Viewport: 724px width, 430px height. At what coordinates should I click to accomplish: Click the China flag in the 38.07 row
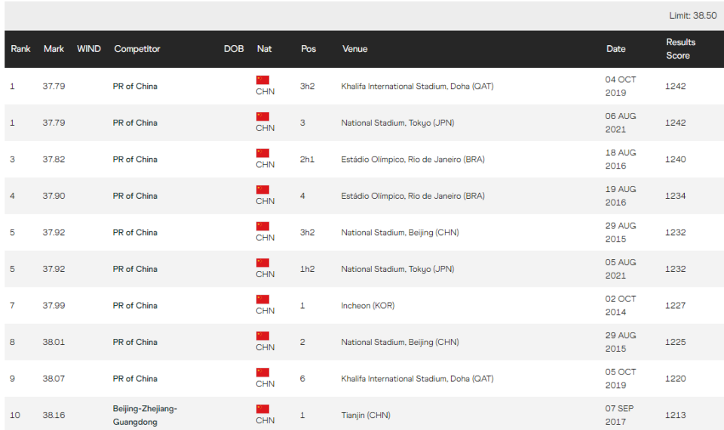pos(262,372)
